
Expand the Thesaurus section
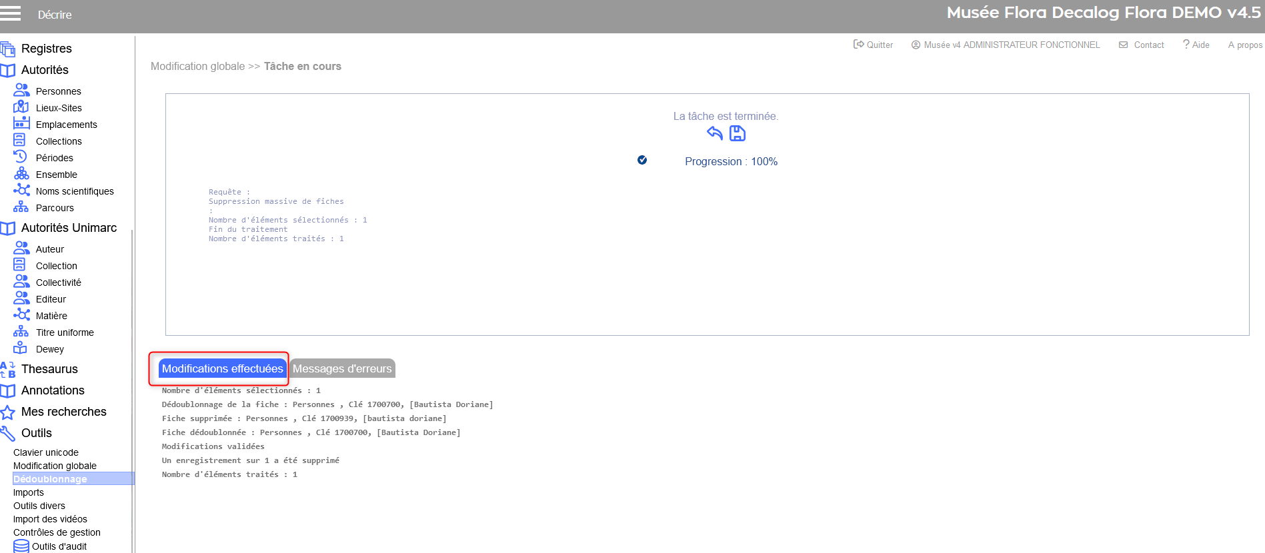pos(49,369)
